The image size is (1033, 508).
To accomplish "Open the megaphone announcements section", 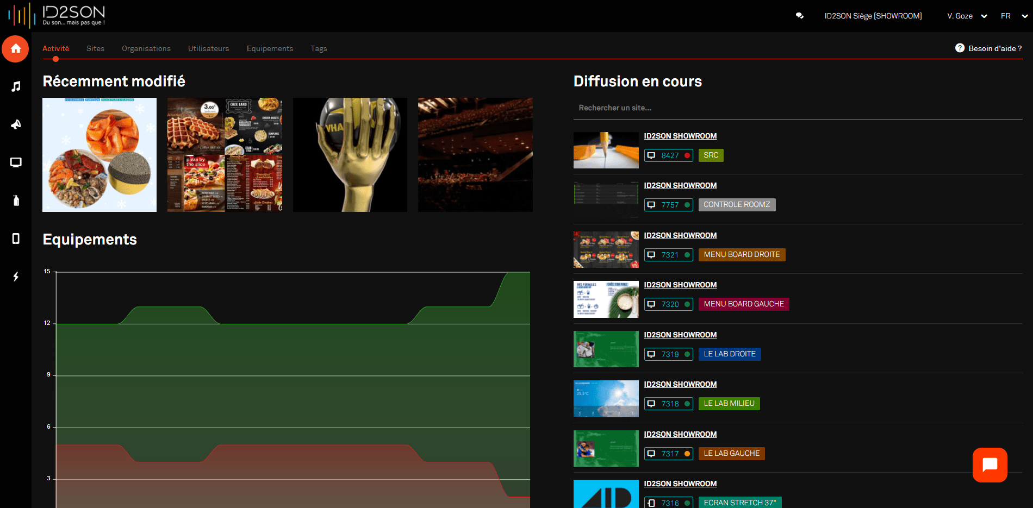I will tap(16, 124).
